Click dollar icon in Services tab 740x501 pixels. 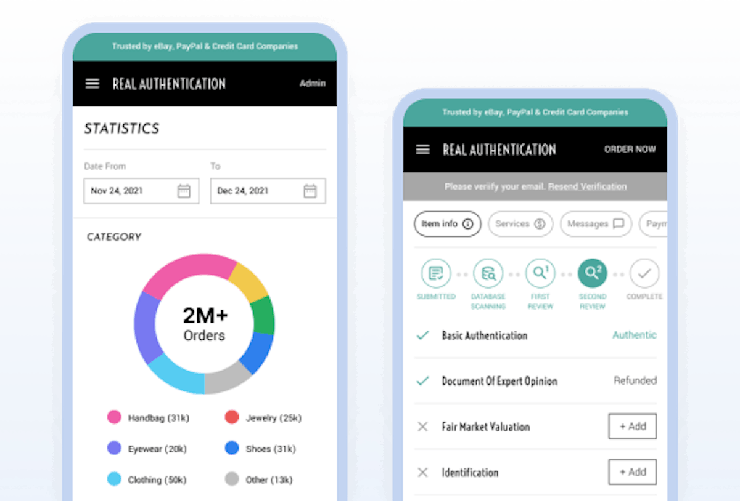pyautogui.click(x=540, y=224)
